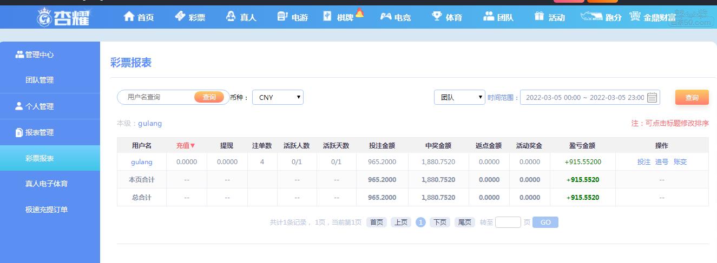Click the running animal icon beside 跑分
Viewport: 717px width, 263px height.
[x=591, y=17]
